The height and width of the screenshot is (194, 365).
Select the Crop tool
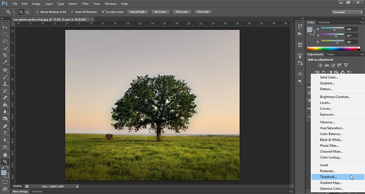[5, 55]
